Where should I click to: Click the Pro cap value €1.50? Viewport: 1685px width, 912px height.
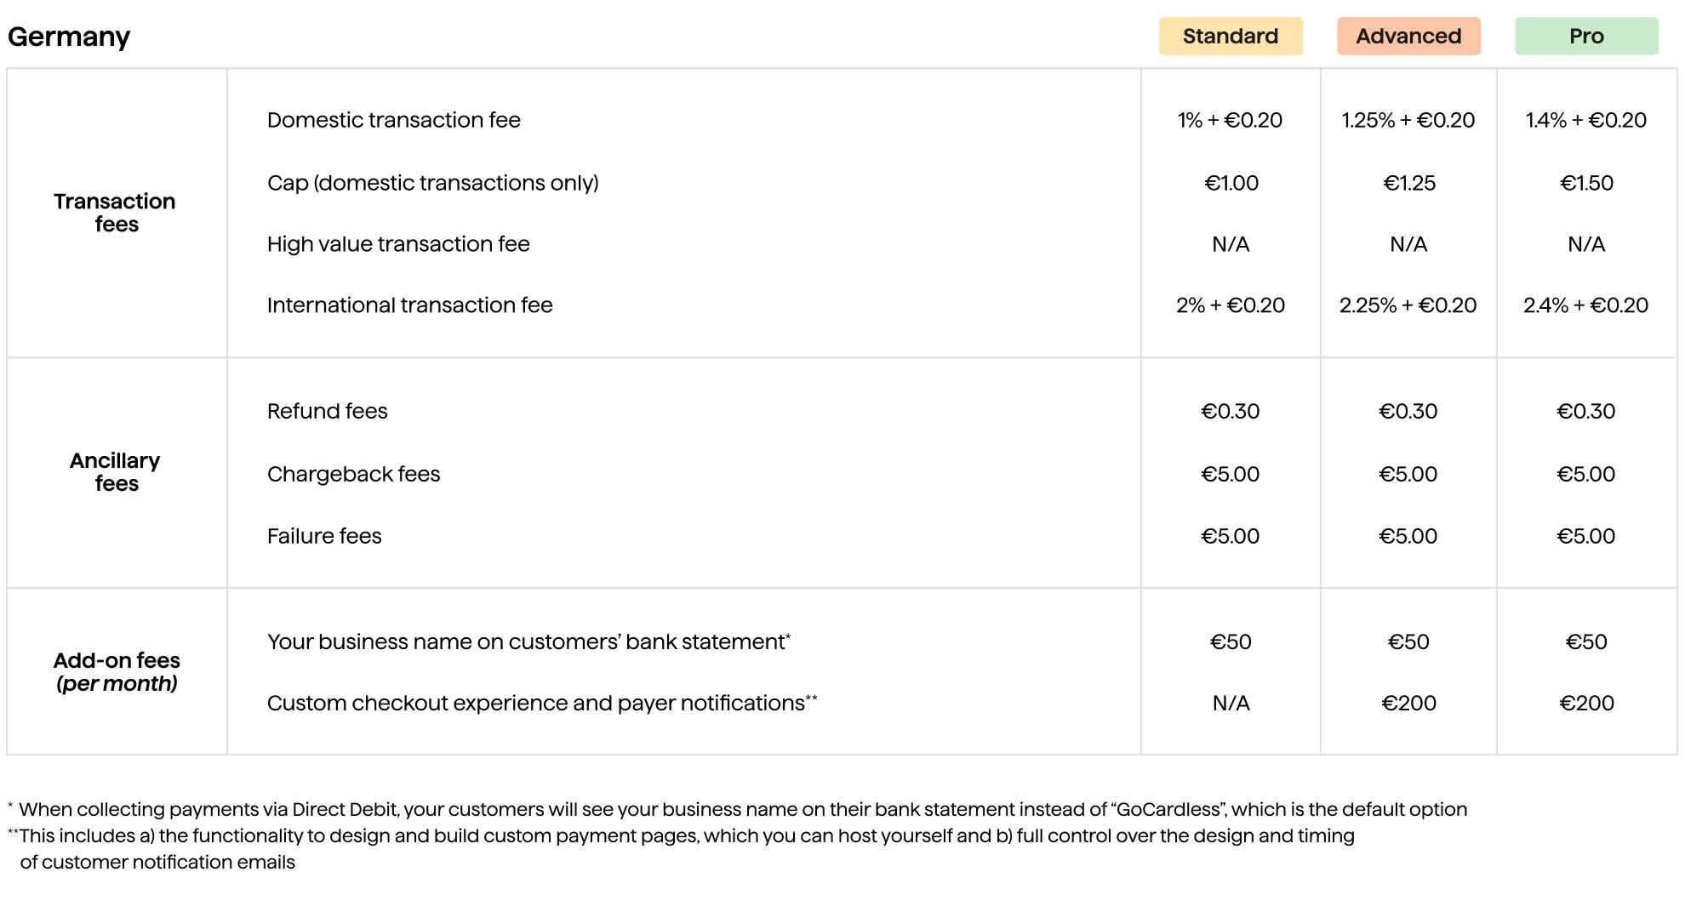coord(1586,183)
